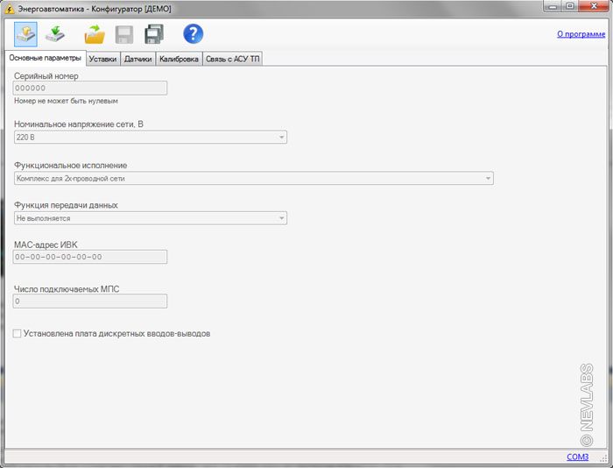This screenshot has width=613, height=468.
Task: Enable "Установлена плата дискретных вводов-выводов" checkbox
Action: (x=18, y=334)
